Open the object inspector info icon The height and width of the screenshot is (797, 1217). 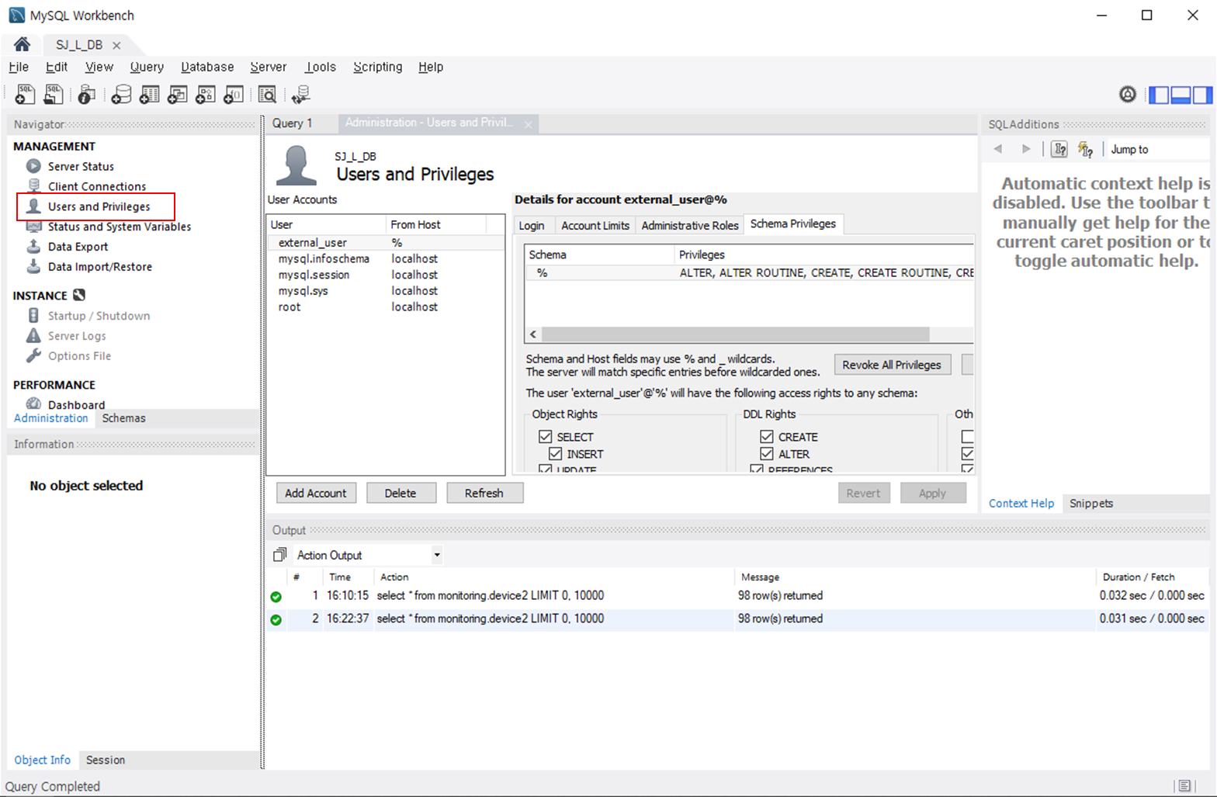point(87,95)
